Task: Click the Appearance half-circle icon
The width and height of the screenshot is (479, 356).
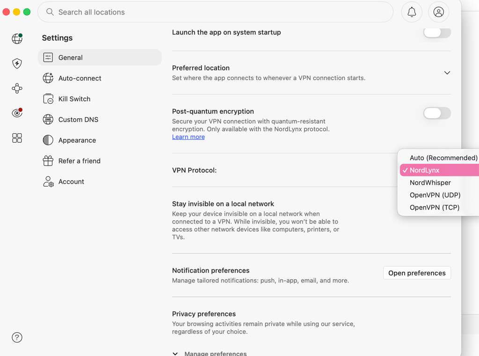Action: (x=48, y=140)
